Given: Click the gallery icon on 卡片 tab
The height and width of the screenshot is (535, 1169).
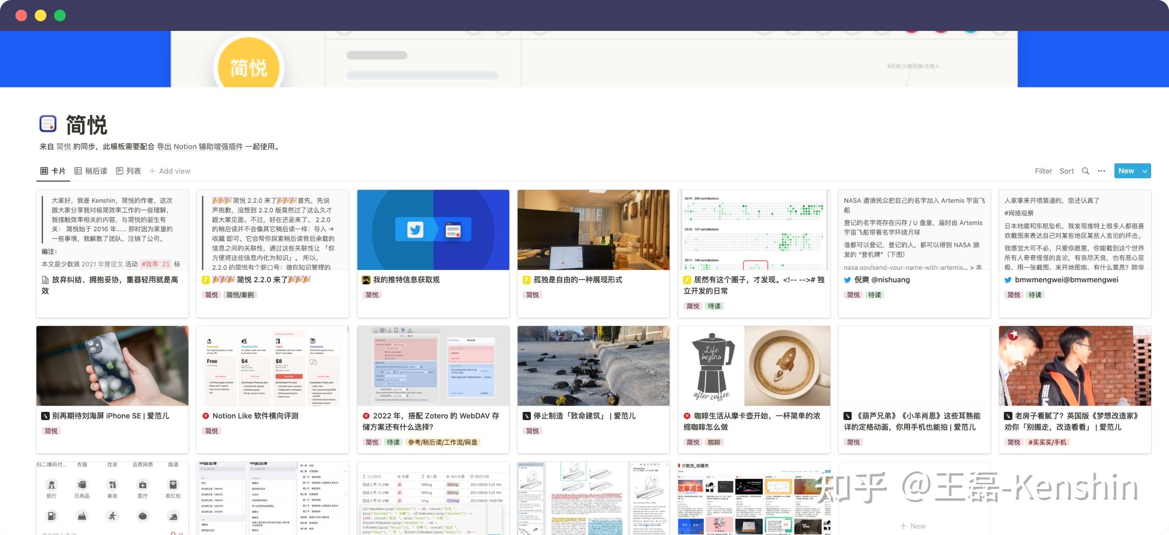Looking at the screenshot, I should (x=44, y=171).
